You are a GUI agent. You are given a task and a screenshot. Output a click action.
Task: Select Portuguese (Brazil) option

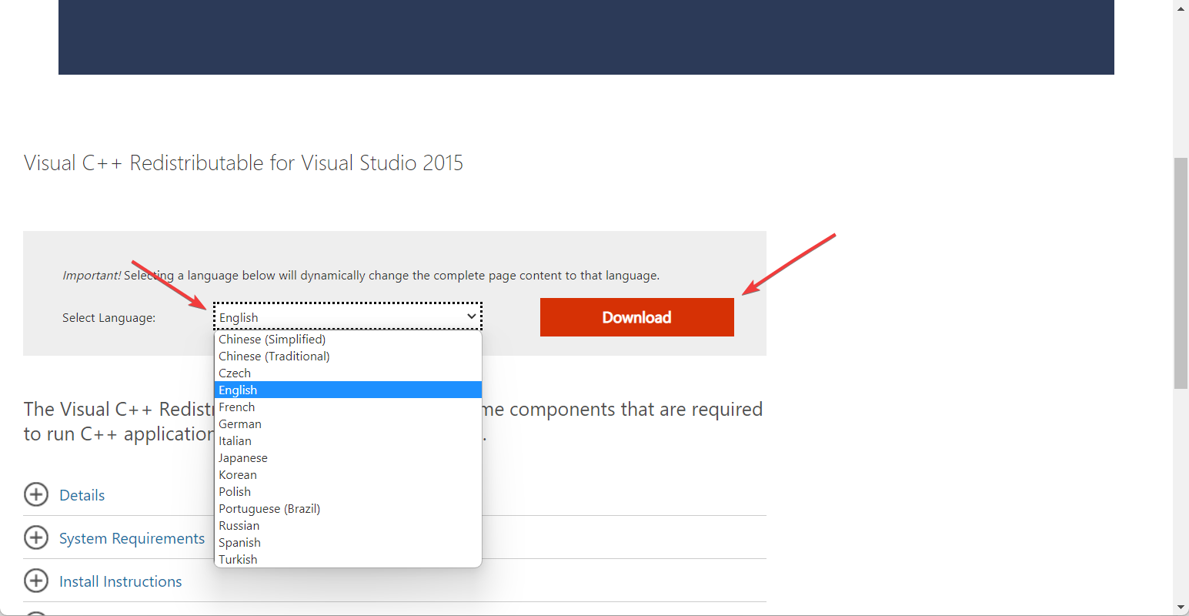click(x=348, y=509)
